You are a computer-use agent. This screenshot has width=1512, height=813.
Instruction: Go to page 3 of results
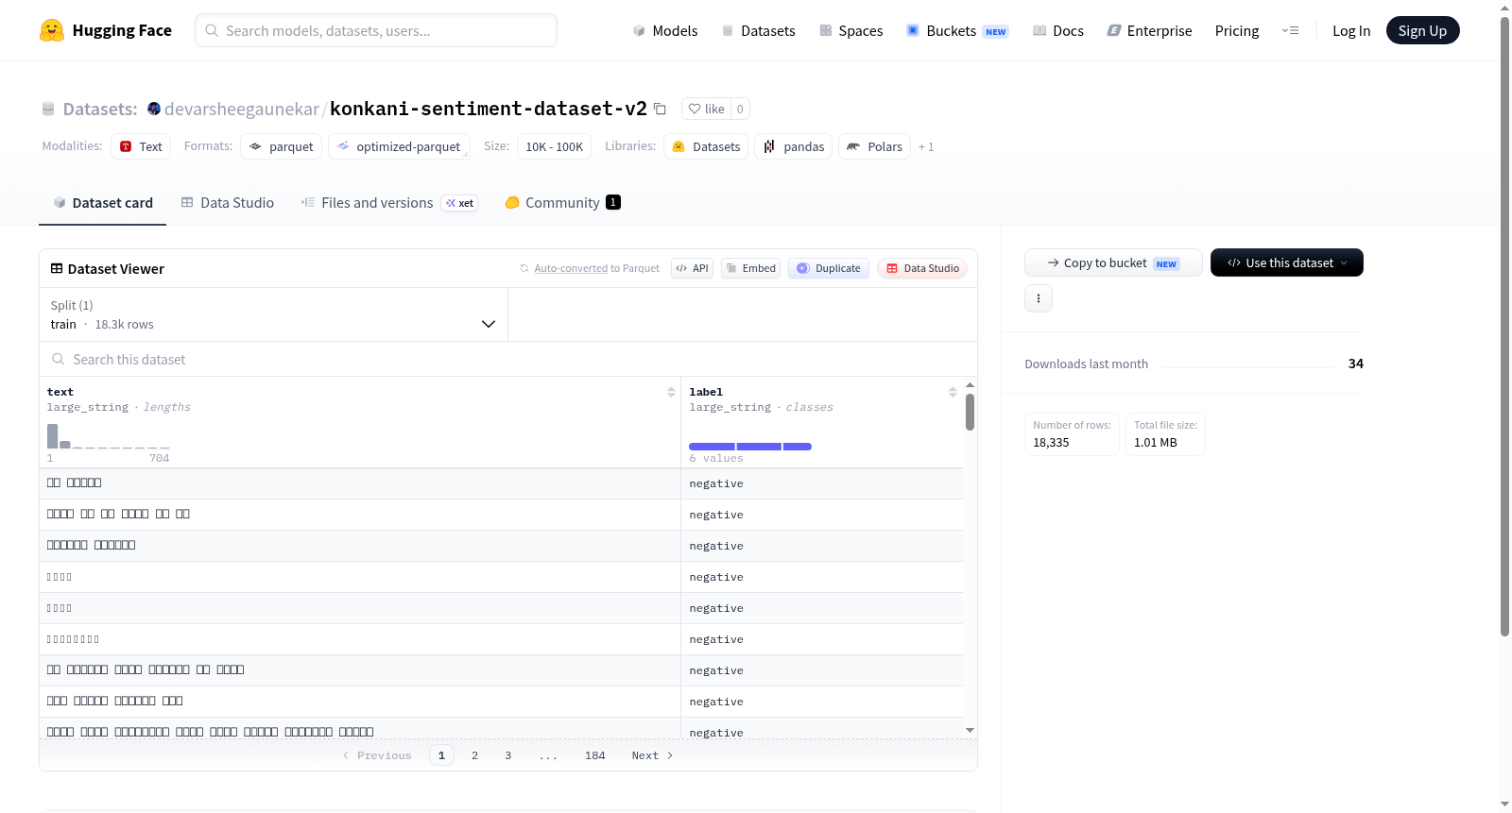tap(508, 755)
